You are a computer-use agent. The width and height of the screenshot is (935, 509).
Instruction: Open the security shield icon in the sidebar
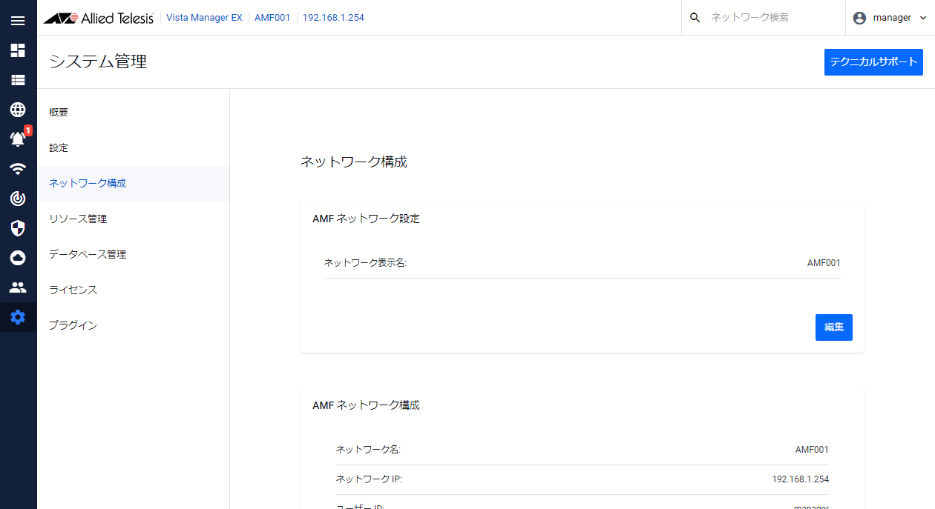tap(18, 228)
